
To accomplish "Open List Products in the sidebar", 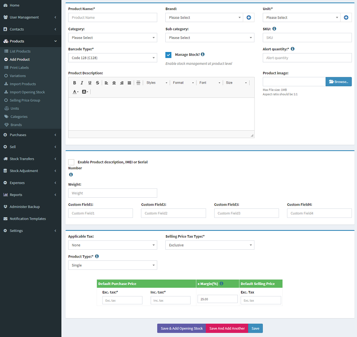I will (x=20, y=51).
